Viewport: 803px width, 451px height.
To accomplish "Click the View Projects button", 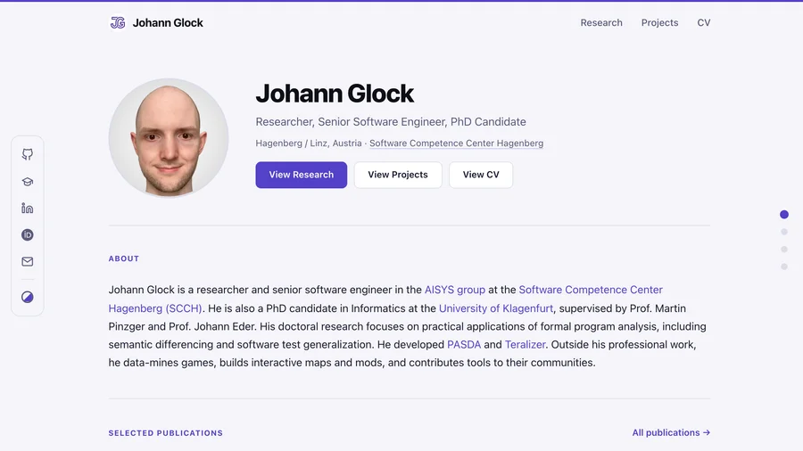I will 398,175.
